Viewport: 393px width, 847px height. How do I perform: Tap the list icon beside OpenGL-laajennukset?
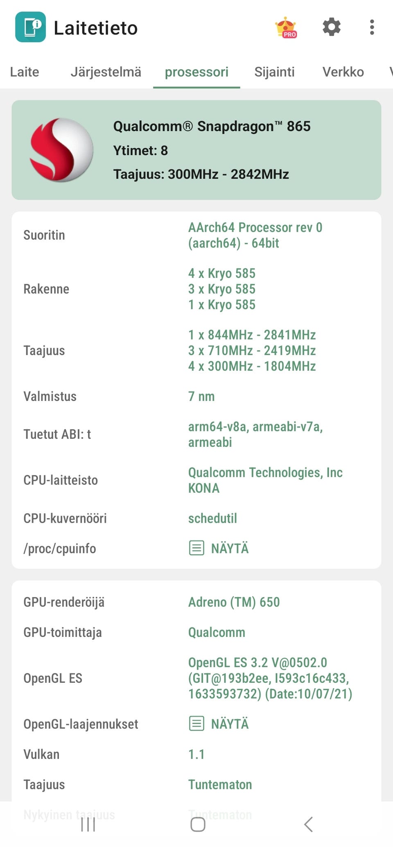(x=196, y=724)
